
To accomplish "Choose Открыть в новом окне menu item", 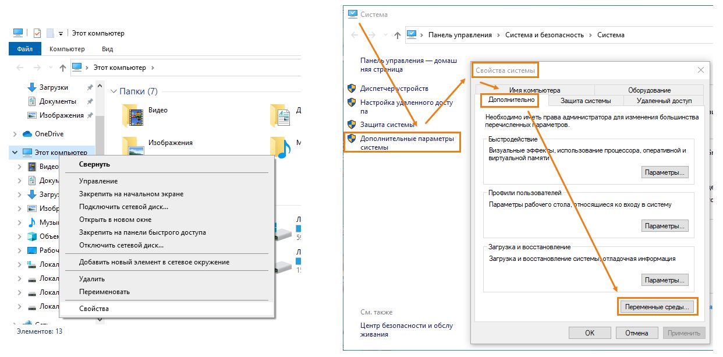I will 166,220.
